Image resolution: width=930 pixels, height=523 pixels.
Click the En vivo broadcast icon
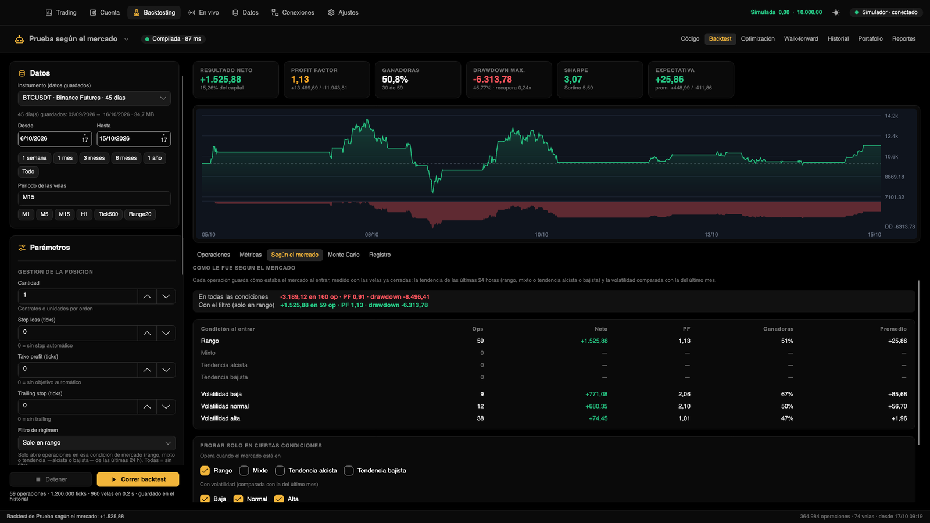(192, 12)
